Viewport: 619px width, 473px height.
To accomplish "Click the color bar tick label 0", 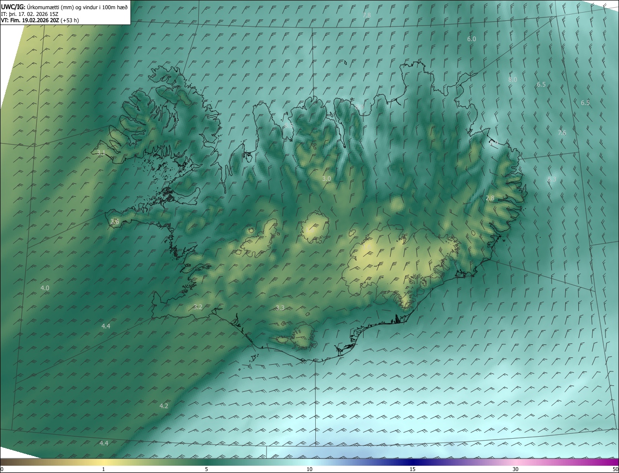I will coord(2,469).
